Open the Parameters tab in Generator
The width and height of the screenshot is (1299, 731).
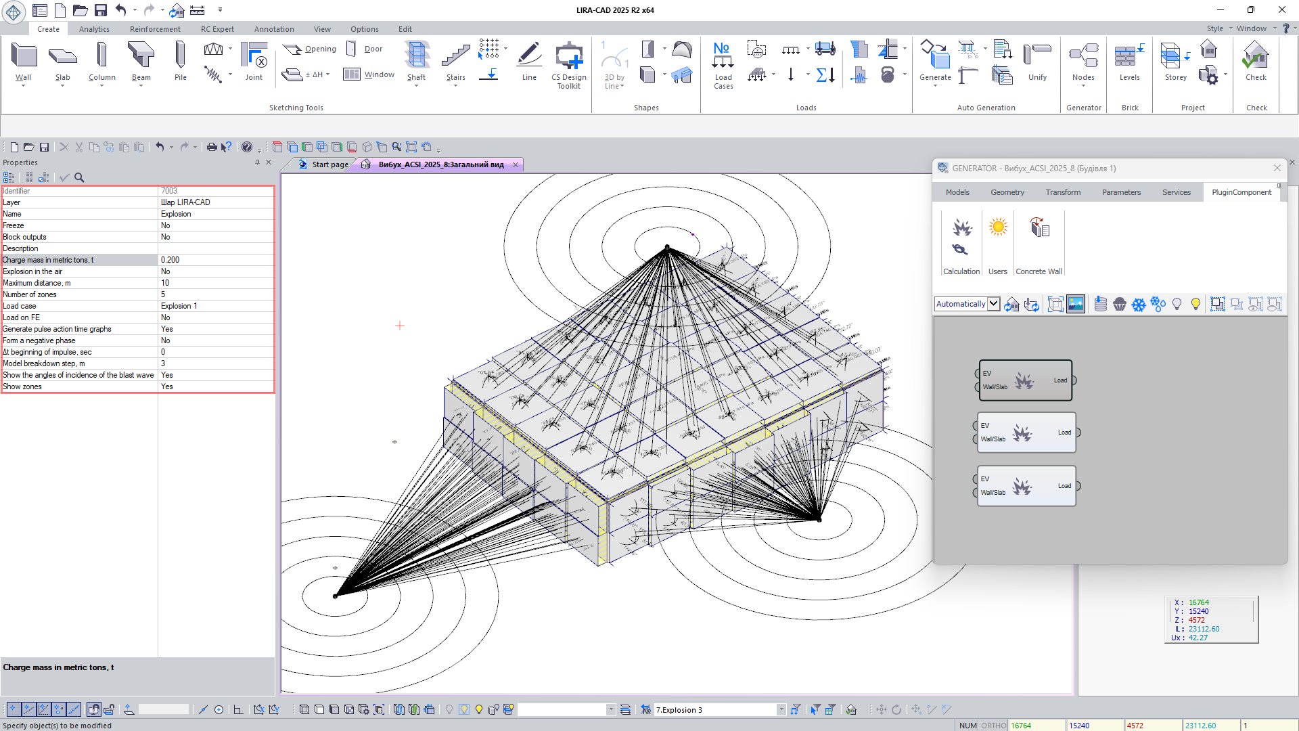pyautogui.click(x=1120, y=192)
